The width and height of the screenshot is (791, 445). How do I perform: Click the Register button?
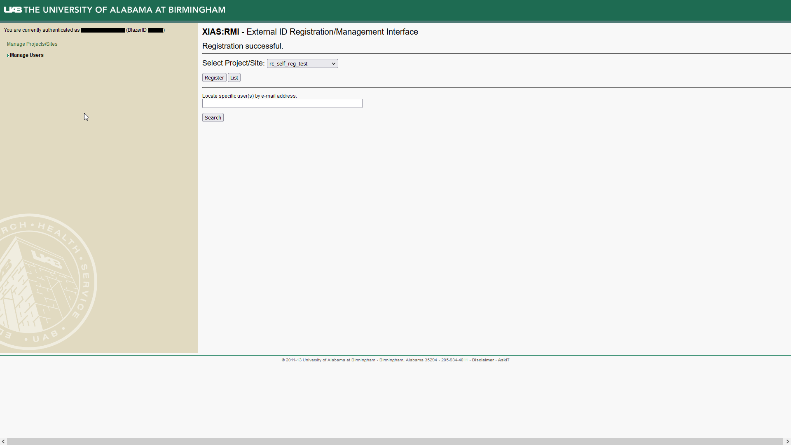coord(214,77)
